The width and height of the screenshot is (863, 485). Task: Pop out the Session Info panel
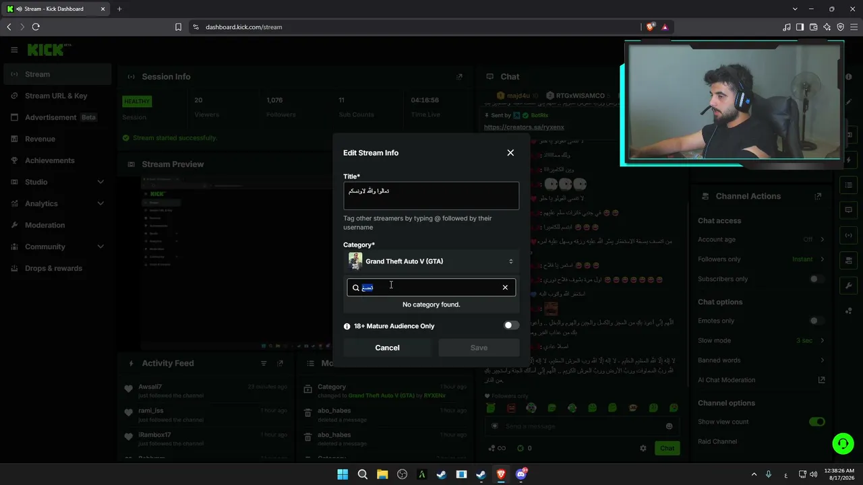pos(459,77)
